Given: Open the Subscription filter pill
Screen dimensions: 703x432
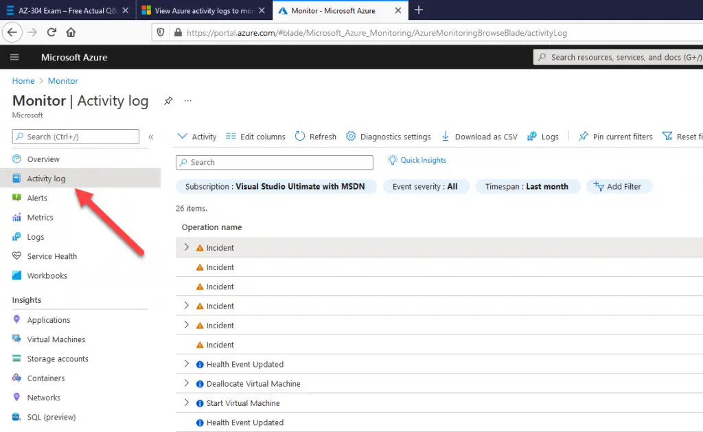Looking at the screenshot, I should (x=275, y=187).
